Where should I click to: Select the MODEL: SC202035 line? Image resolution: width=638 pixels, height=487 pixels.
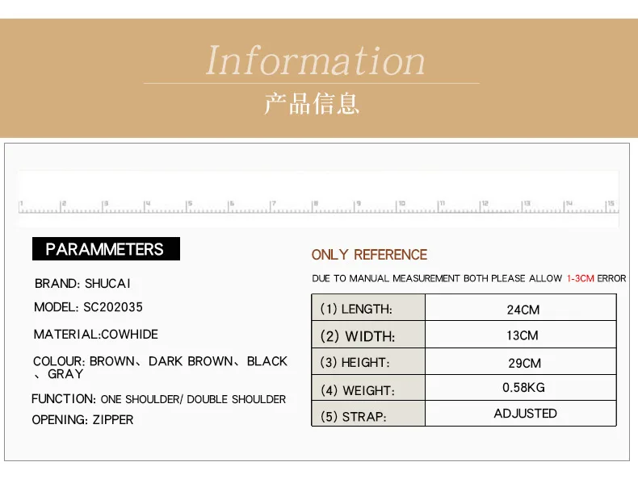point(88,307)
